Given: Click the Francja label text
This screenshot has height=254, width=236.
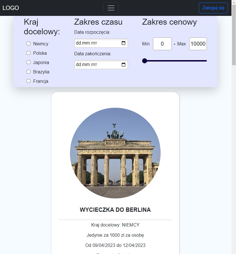Looking at the screenshot, I should tap(41, 81).
